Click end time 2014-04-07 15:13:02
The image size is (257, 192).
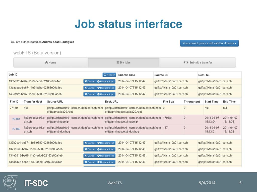[x=230, y=130]
